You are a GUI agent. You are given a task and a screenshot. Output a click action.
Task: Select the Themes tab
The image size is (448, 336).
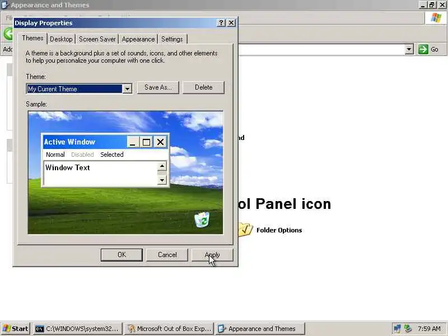click(32, 38)
